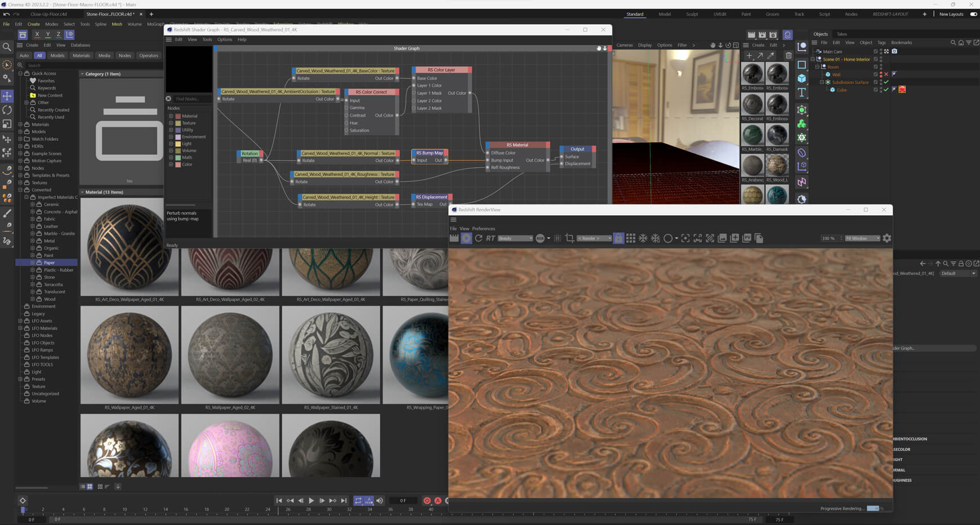Open Edit Render Settings clapperboard gear icon
980x525 pixels.
tap(773, 35)
